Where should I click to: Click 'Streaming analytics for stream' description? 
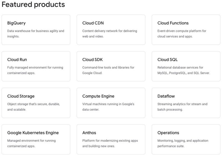point(182,107)
